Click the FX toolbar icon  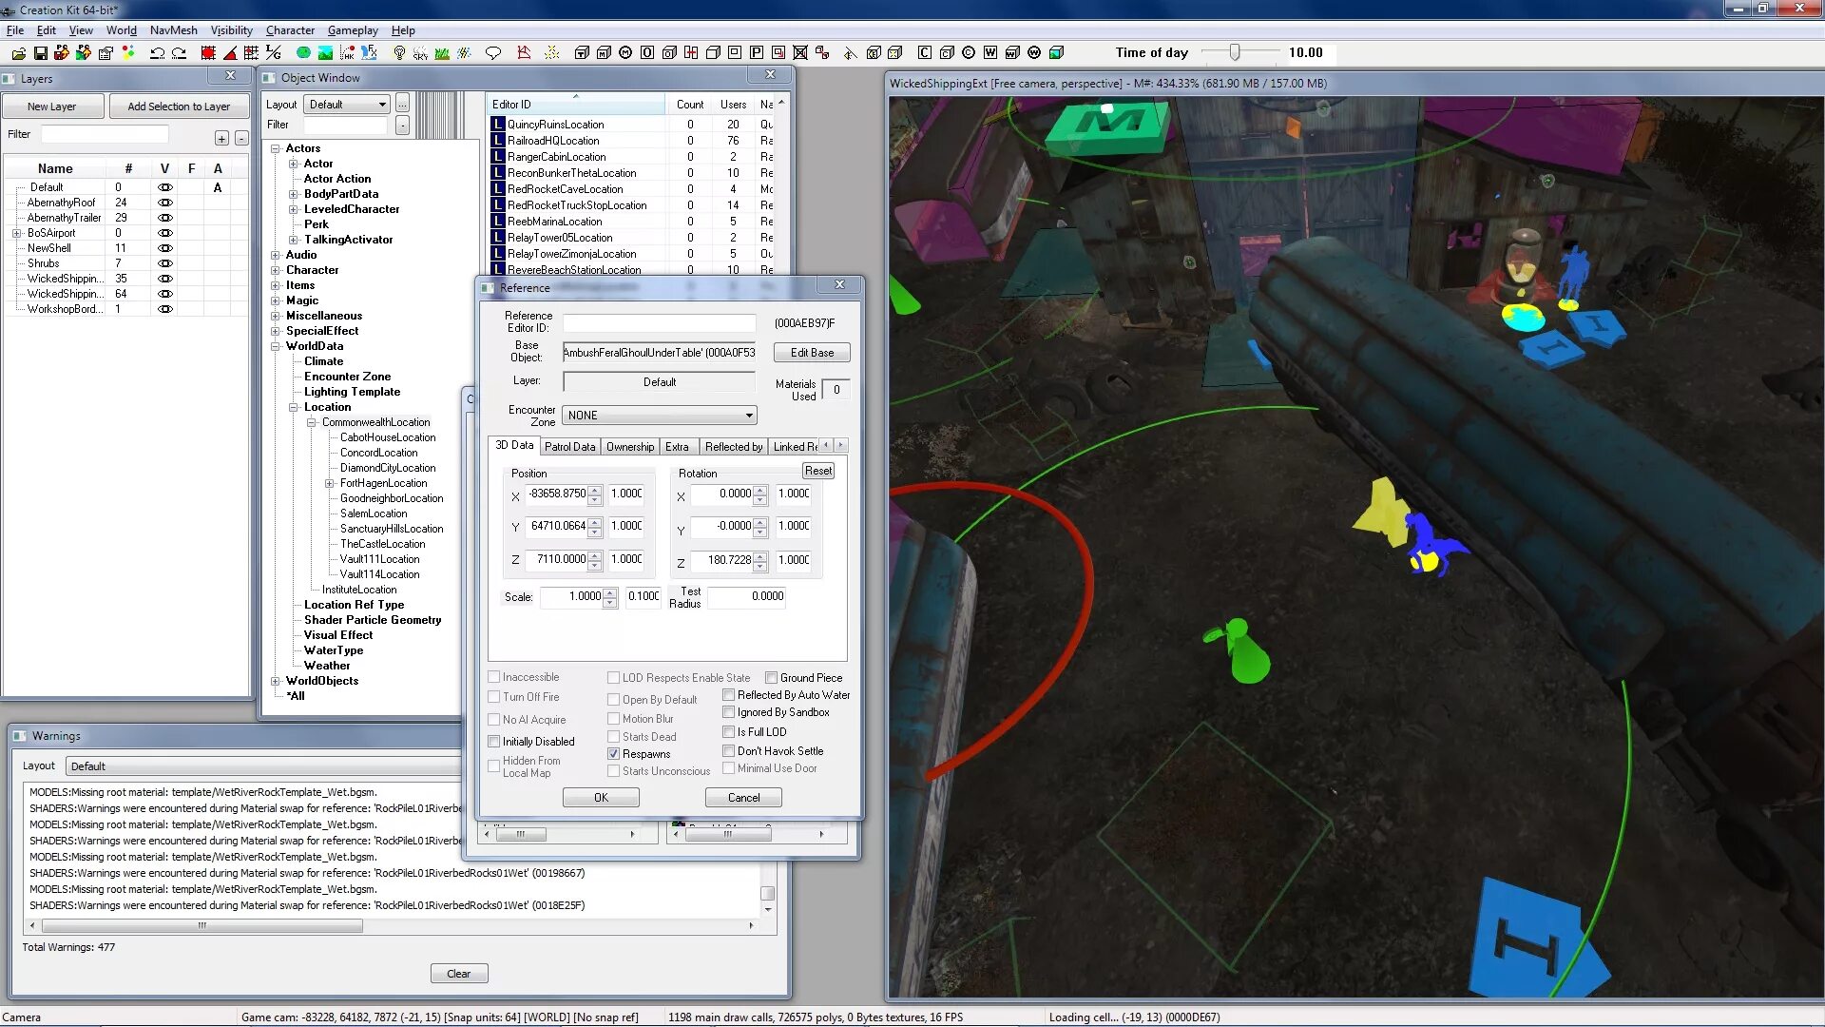coord(369,53)
